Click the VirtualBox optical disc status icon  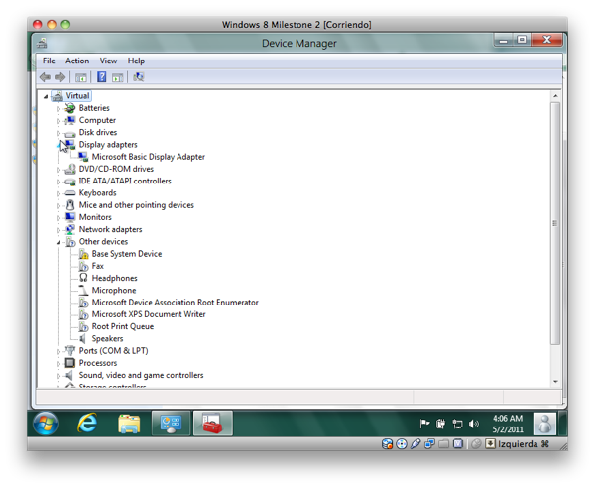[x=401, y=444]
